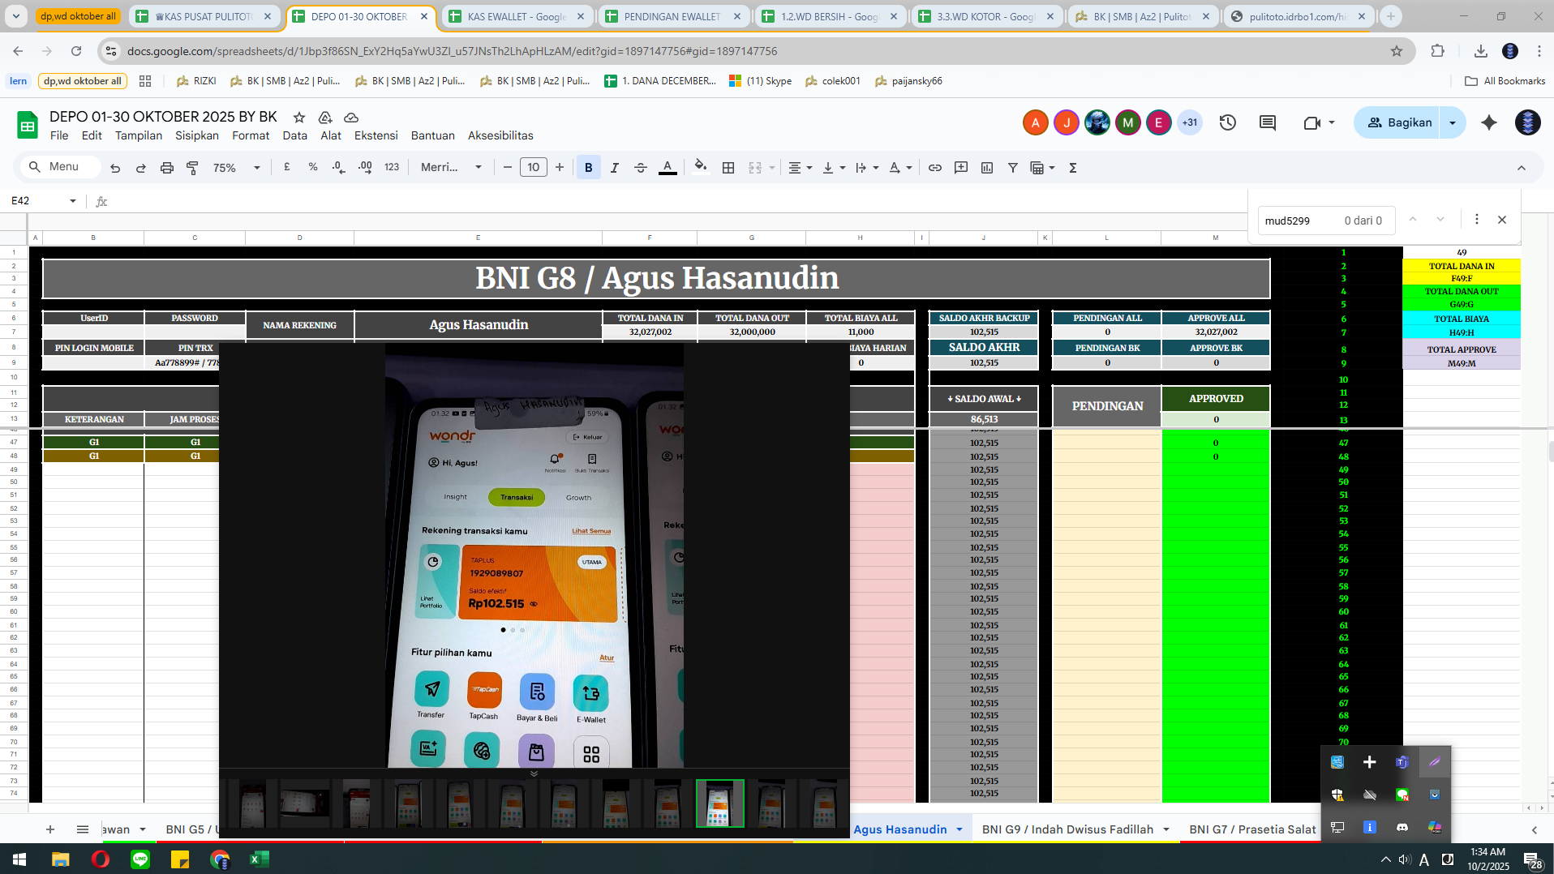This screenshot has width=1554, height=874.
Task: Click the redo arrow in the toolbar
Action: 141,168
